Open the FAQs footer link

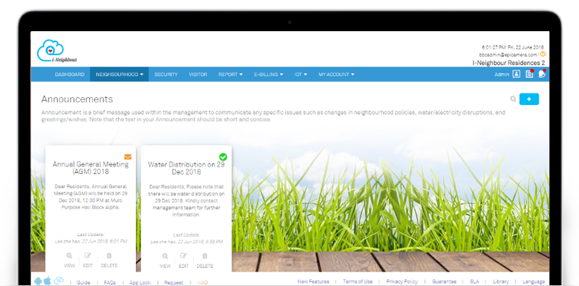pyautogui.click(x=110, y=282)
